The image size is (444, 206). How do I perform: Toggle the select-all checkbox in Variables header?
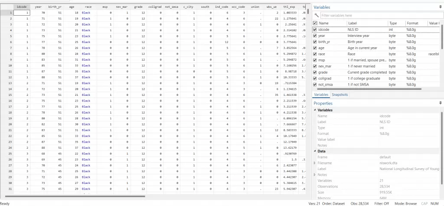315,23
